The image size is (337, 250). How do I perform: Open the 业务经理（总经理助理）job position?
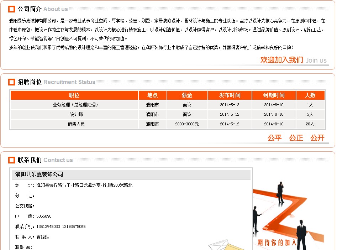pos(76,105)
